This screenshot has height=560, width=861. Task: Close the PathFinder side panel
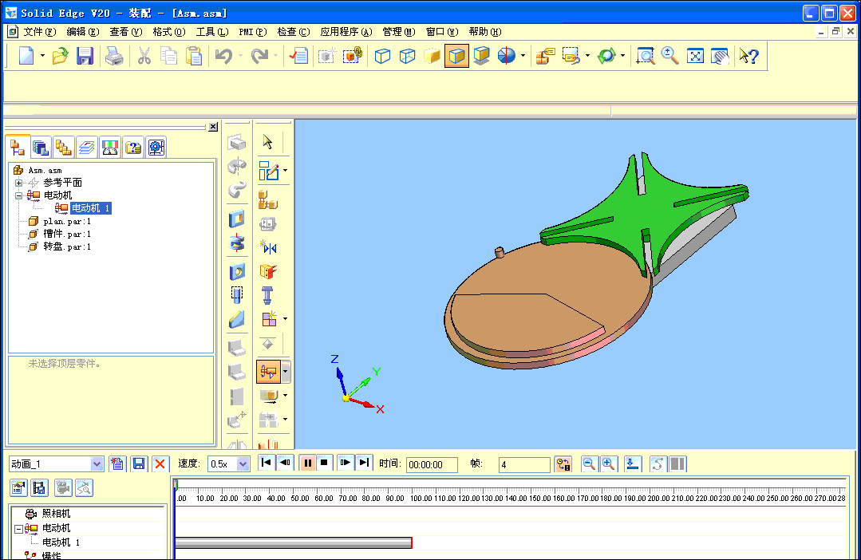click(213, 127)
